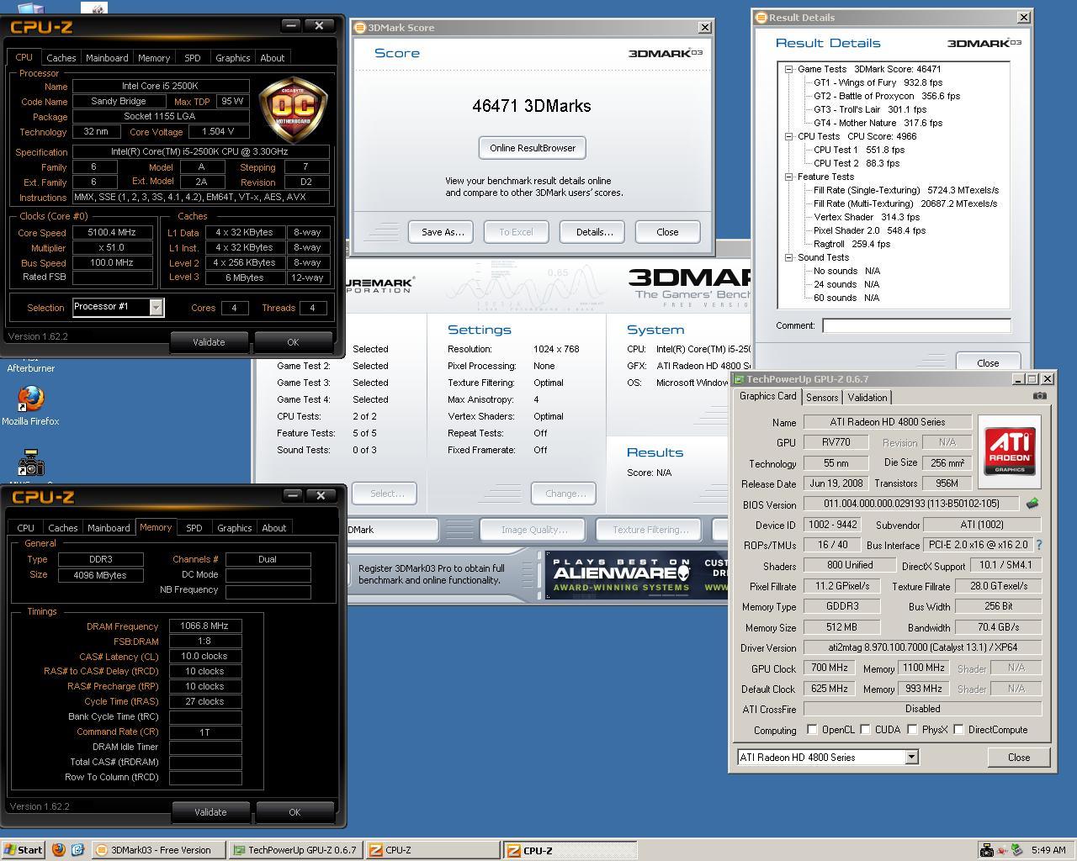Viewport: 1077px width, 861px height.
Task: Open About tab in top CPU-Z window
Action: [x=272, y=58]
